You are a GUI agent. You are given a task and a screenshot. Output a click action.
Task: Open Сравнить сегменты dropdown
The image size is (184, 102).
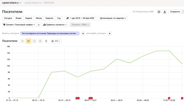pos(55,25)
